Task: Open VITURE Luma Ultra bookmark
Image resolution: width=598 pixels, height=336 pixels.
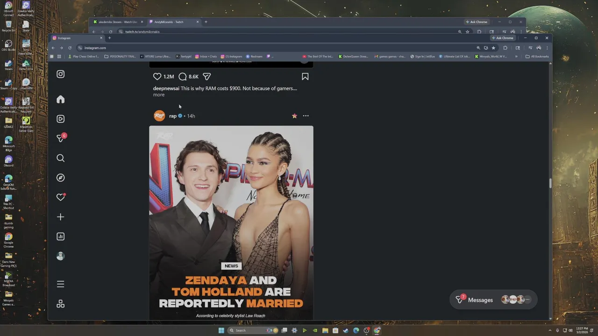Action: (156, 56)
